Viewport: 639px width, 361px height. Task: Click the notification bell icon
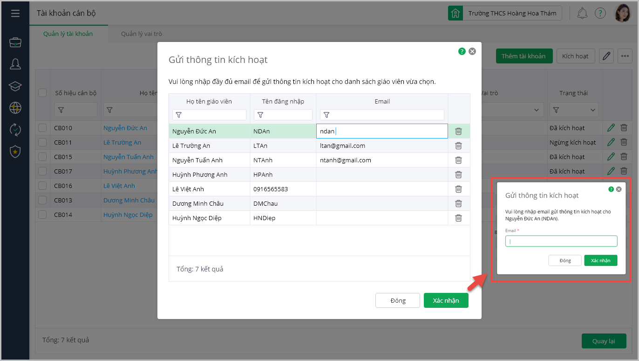coord(582,13)
